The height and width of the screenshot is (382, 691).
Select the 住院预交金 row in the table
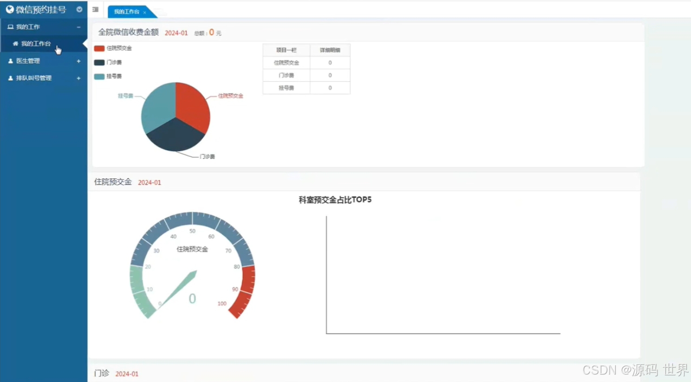(x=306, y=63)
